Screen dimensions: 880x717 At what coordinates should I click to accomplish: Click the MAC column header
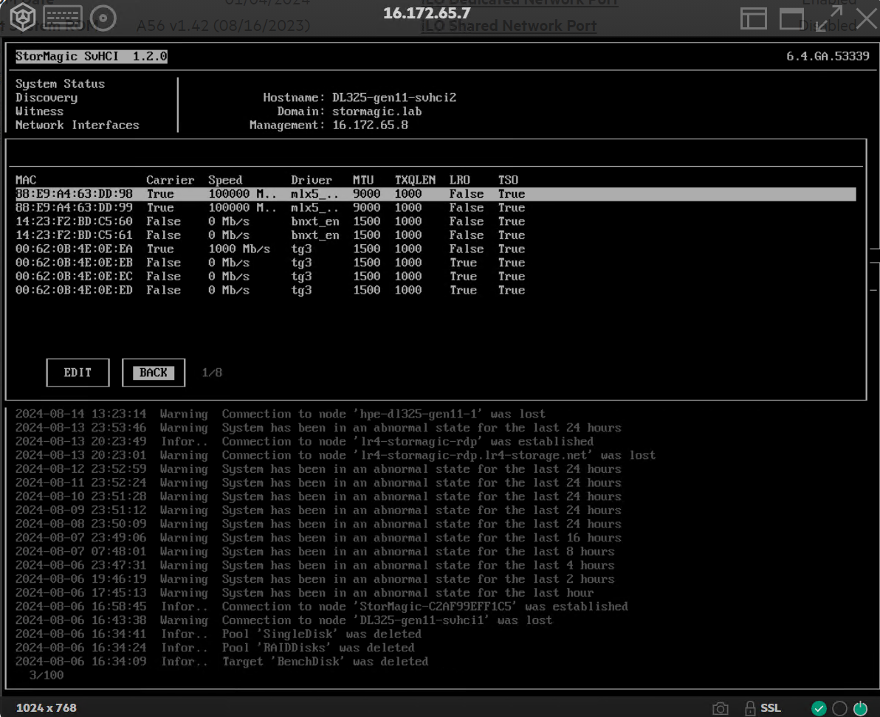26,180
